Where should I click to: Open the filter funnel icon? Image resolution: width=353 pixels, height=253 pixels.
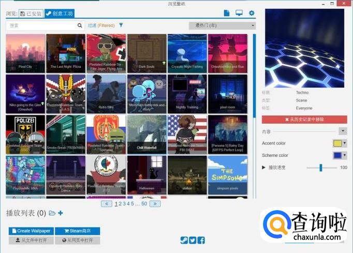pyautogui.click(x=121, y=25)
